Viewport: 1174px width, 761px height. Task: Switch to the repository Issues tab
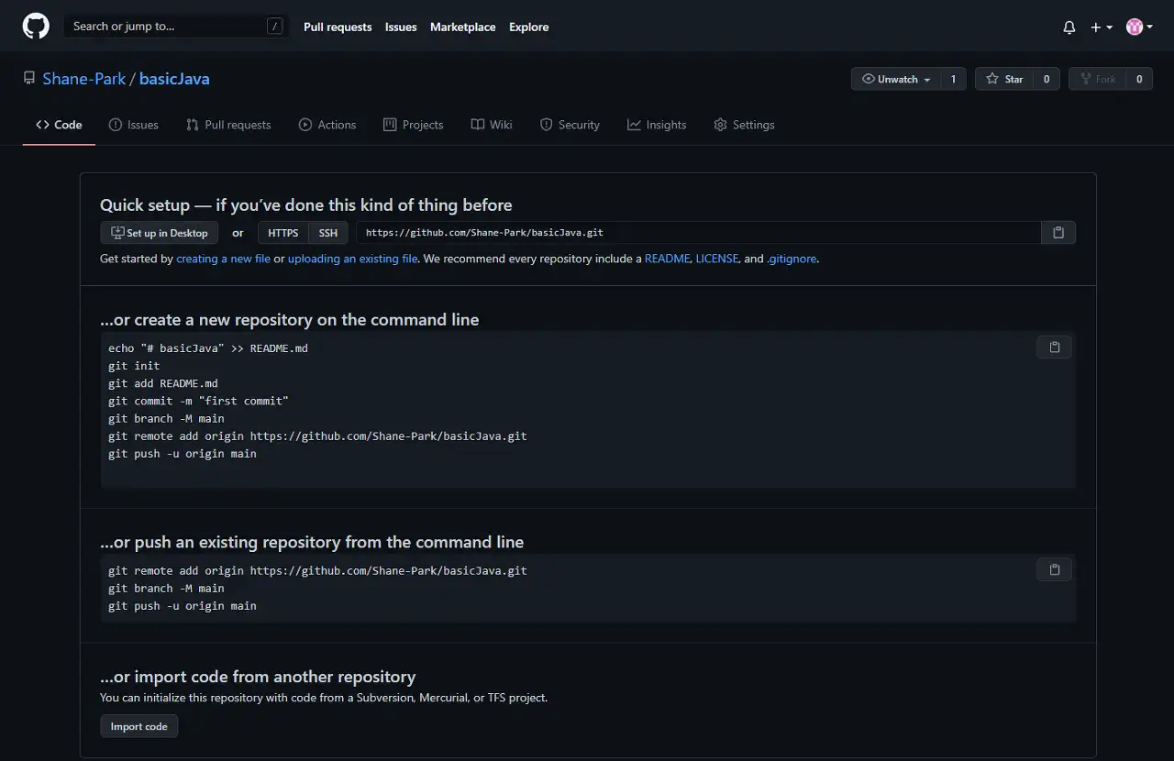point(134,125)
